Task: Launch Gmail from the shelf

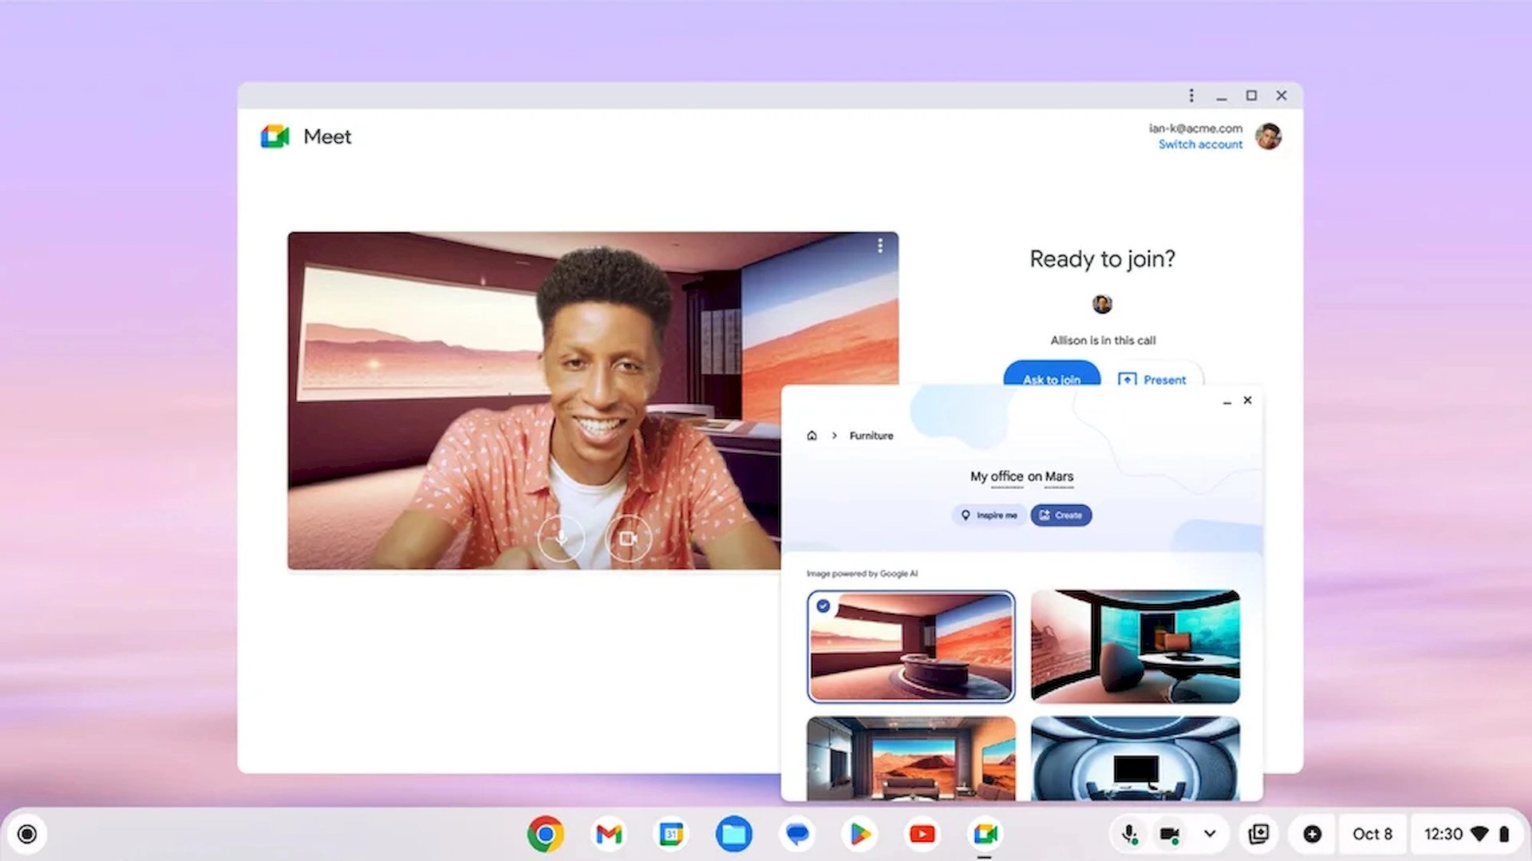Action: [609, 834]
